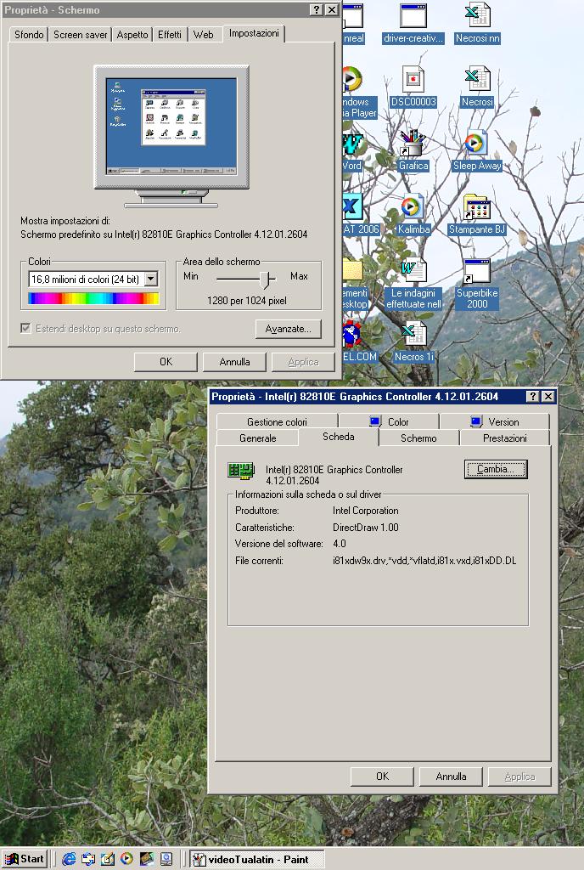Click the DirectDraw 1.00 value
Image resolution: width=584 pixels, height=870 pixels.
366,527
